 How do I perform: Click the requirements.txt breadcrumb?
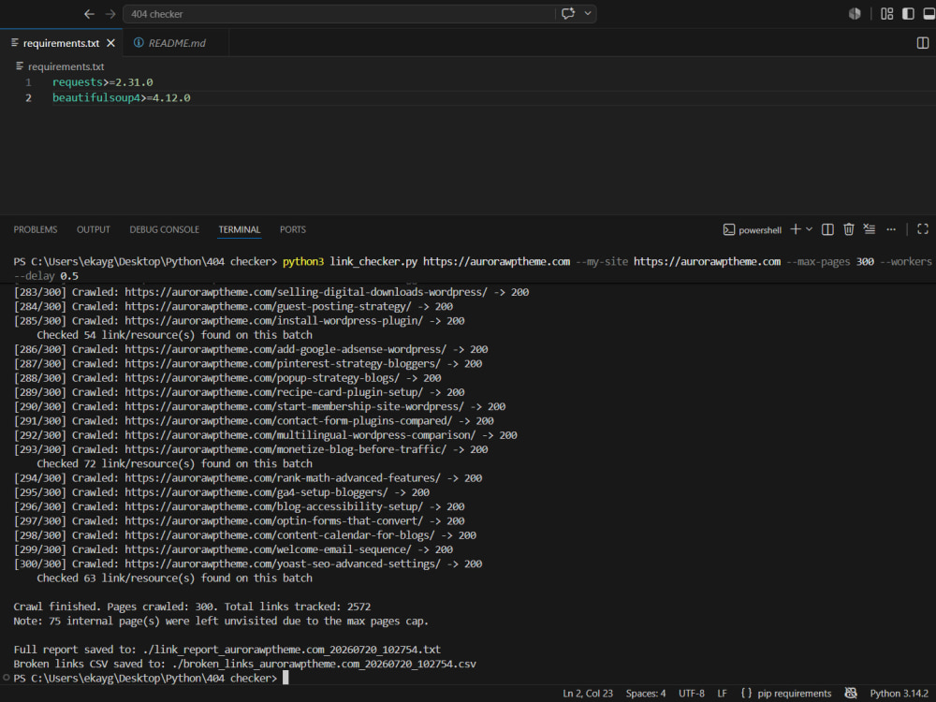pos(66,66)
